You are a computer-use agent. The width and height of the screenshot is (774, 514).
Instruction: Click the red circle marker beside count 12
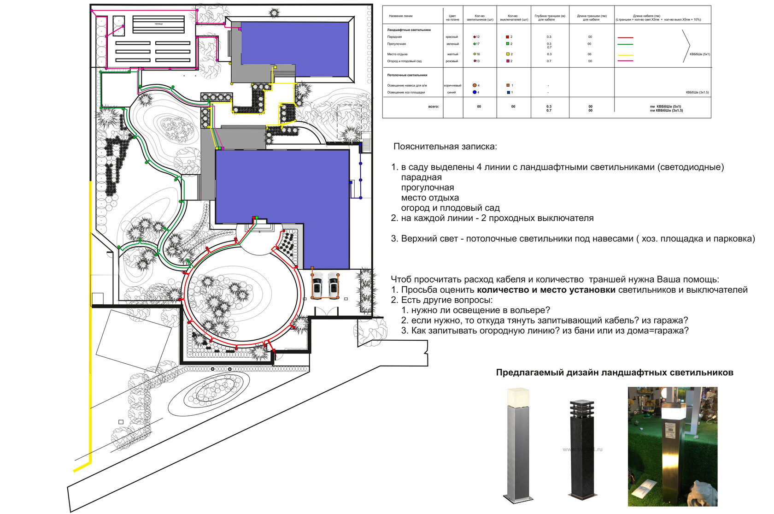(475, 37)
